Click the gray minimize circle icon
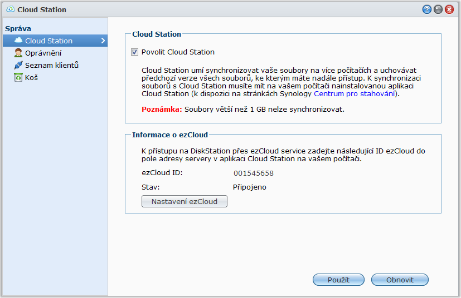The image size is (461, 298). [x=438, y=9]
